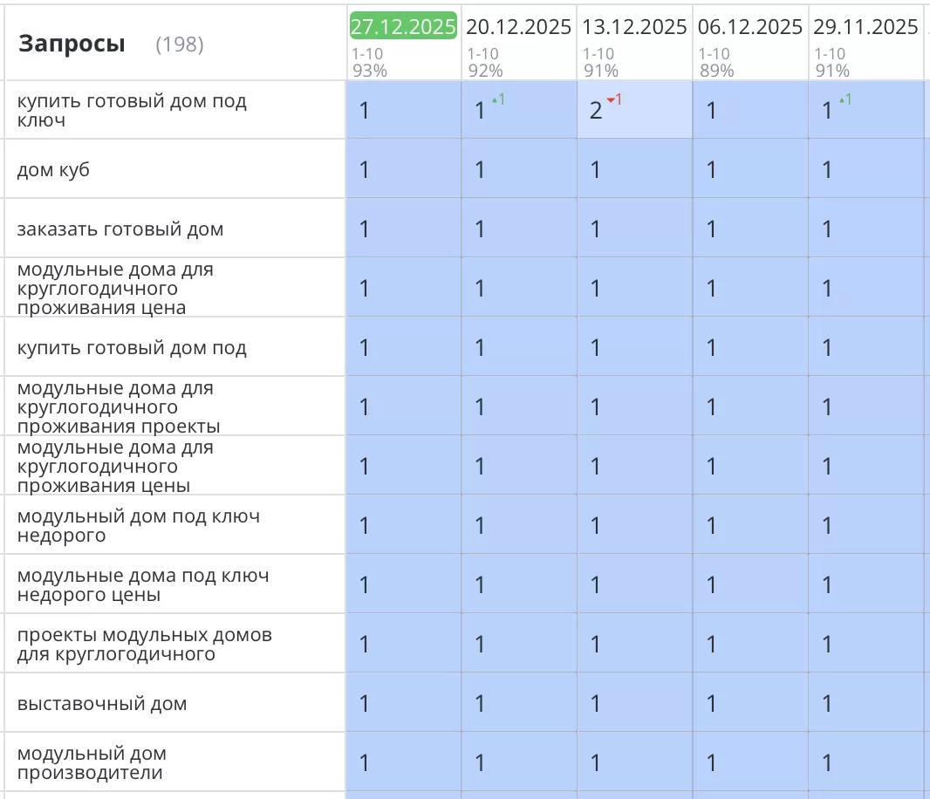Open the 'заказать готовый дом' query

(x=120, y=229)
